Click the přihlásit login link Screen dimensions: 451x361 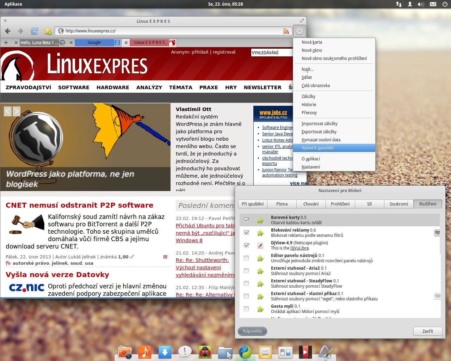[200, 52]
